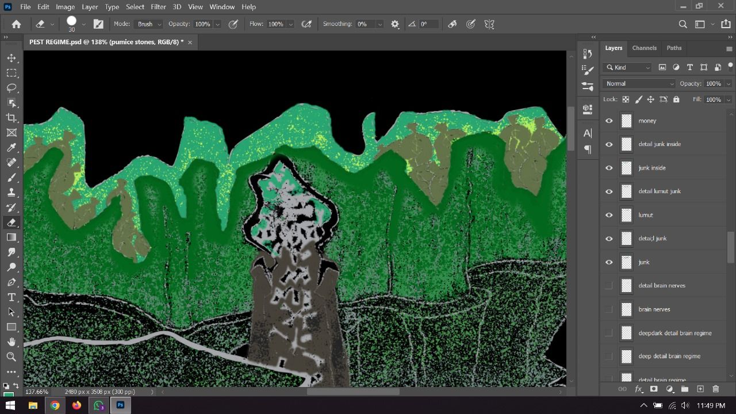Open the layer blend mode Normal dropdown
Screen dimensions: 736x414
[639, 83]
